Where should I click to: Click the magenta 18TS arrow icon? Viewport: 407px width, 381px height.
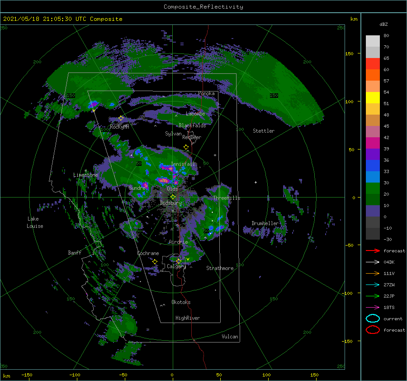point(373,308)
